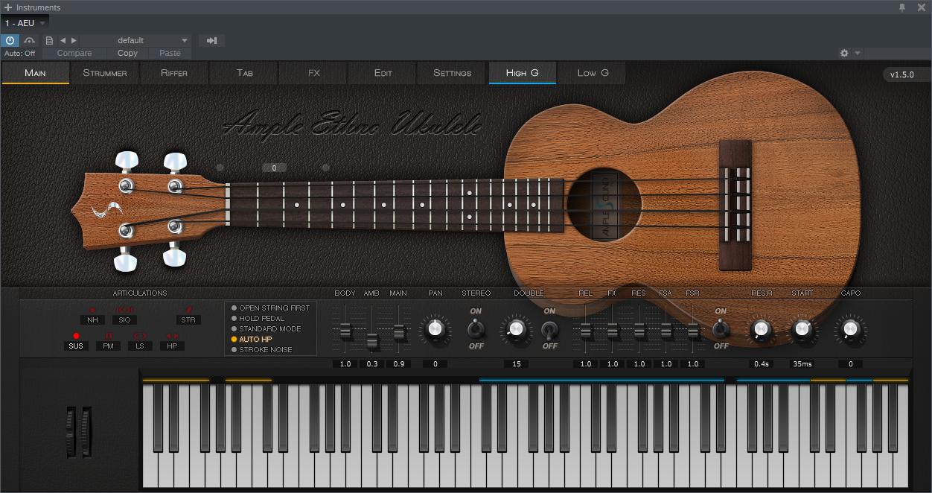
Task: Click the automation mode arc icon
Action: point(30,40)
